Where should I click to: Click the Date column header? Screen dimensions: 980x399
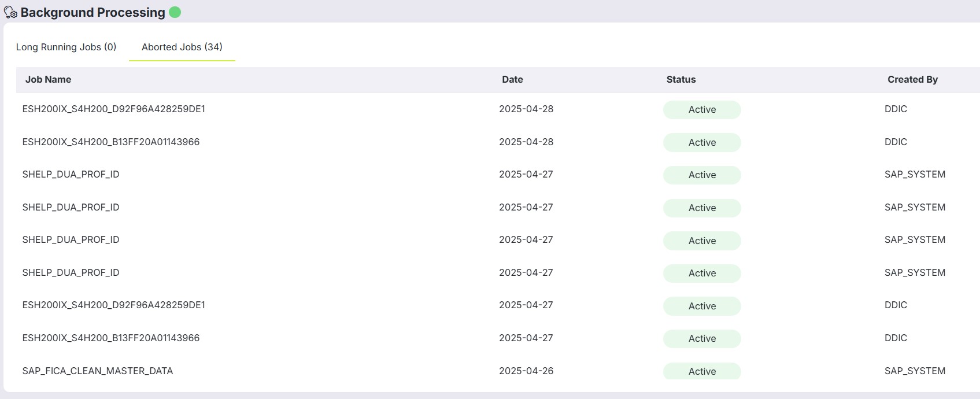point(512,80)
